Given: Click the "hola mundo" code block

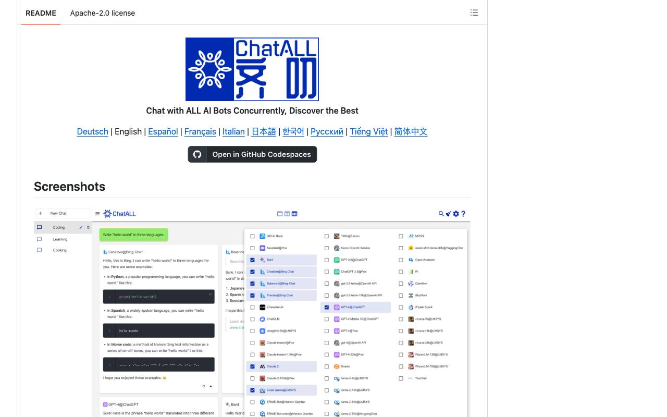Looking at the screenshot, I should pos(159,330).
